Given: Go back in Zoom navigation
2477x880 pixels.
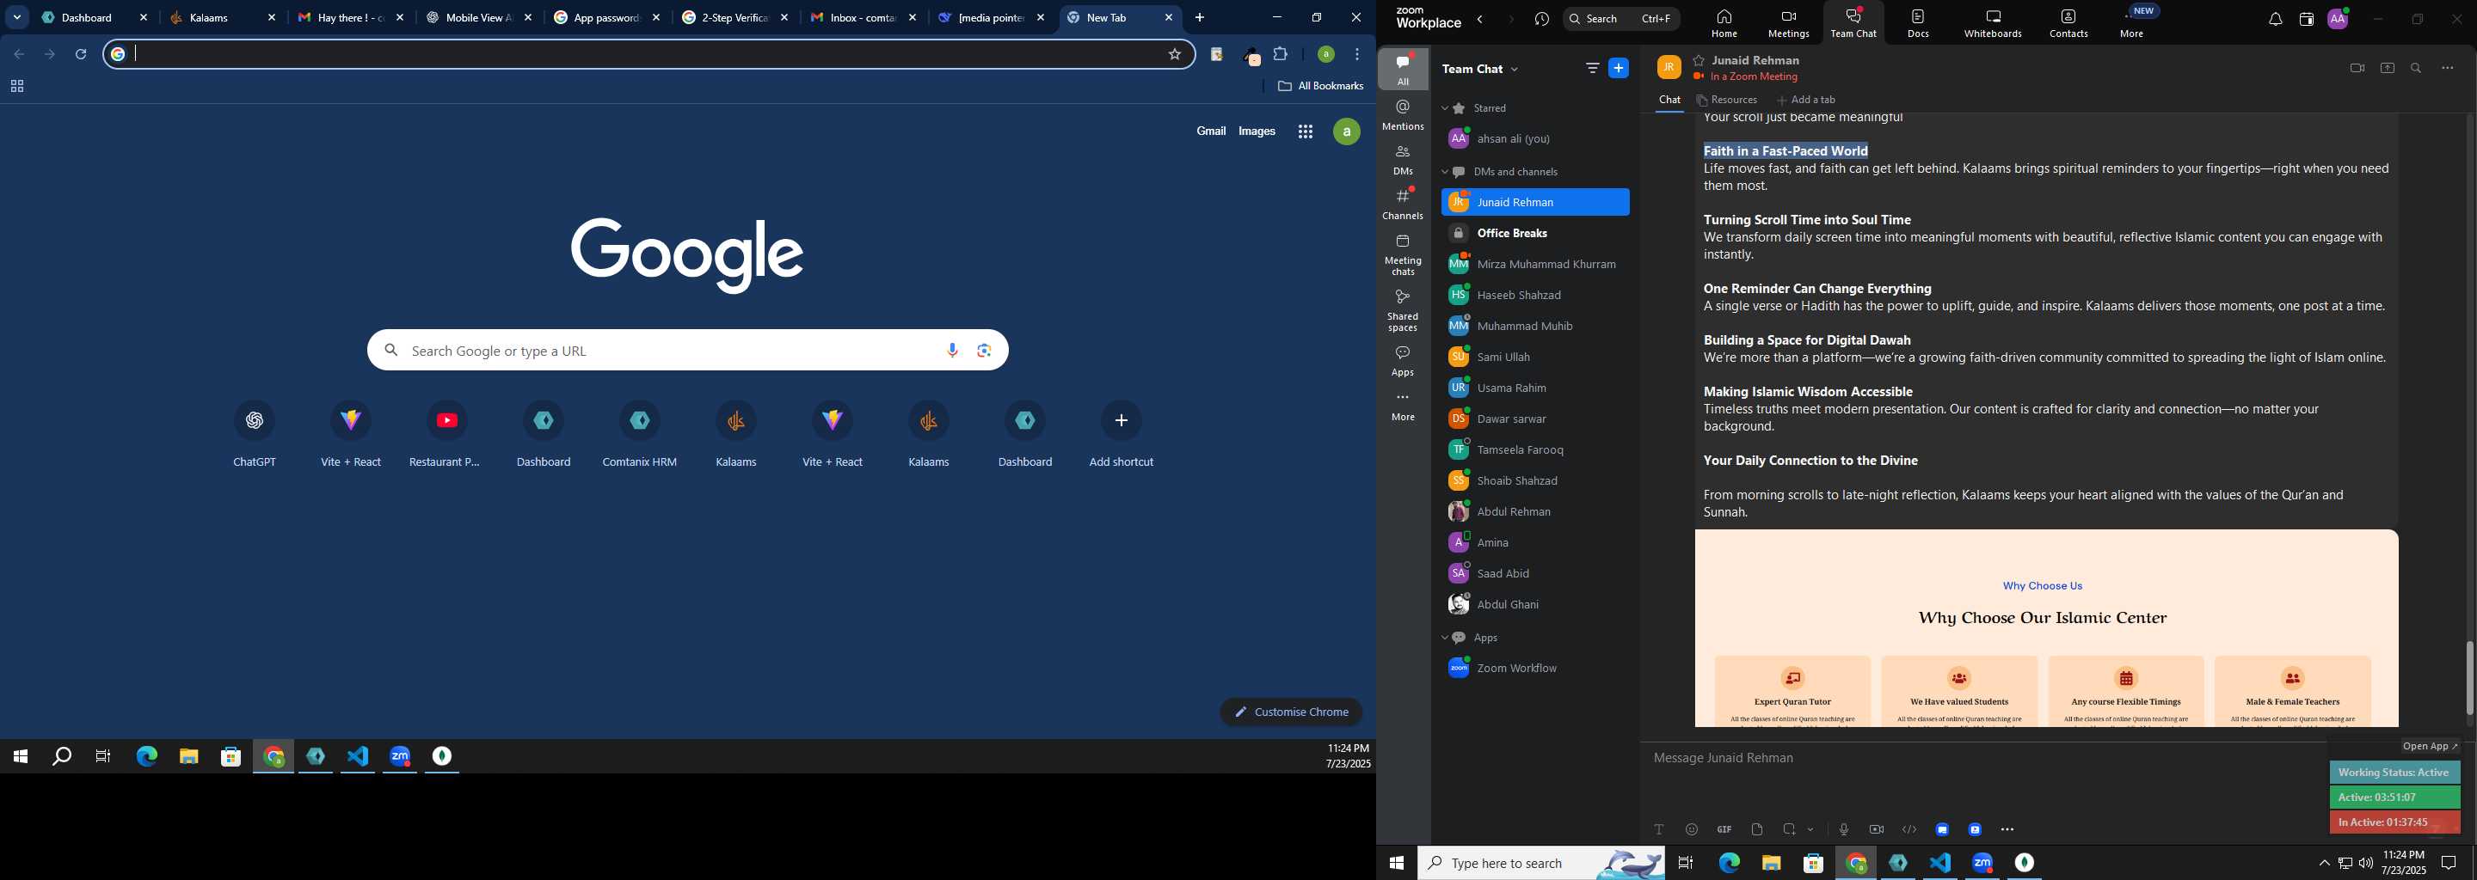Looking at the screenshot, I should (x=1480, y=19).
